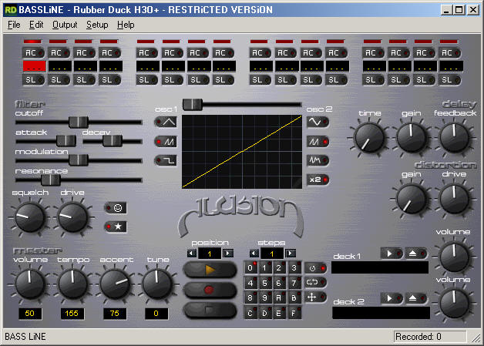Viewport: 484px width, 346px height.
Task: Toggle the last AC button on the right
Action: (449, 52)
